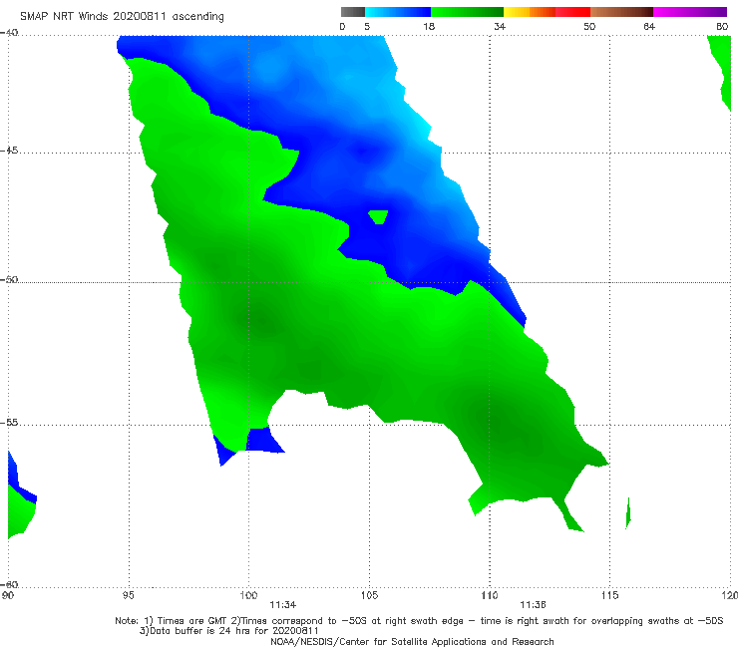Click the latitude label '-45'
The width and height of the screenshot is (738, 648).
(9, 151)
